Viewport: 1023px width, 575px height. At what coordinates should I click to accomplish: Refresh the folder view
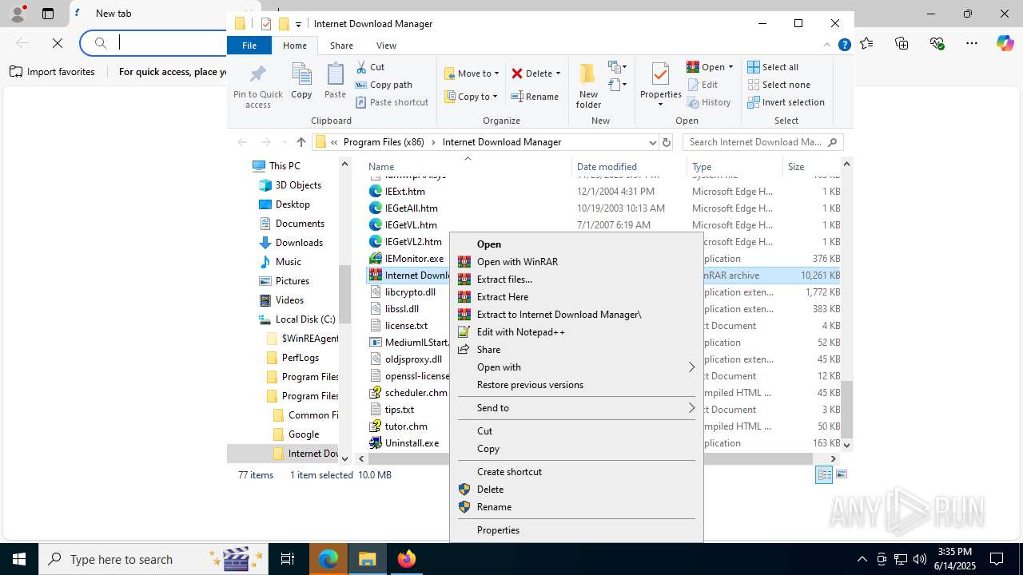667,142
